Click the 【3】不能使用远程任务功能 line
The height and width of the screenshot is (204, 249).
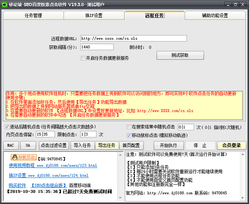coord(154,176)
